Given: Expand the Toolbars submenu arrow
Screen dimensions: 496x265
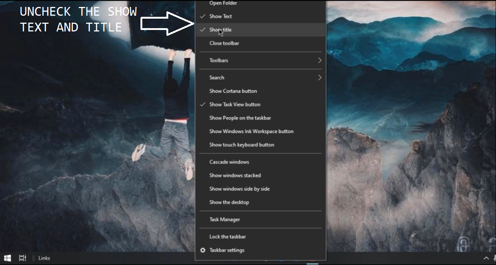Looking at the screenshot, I should click(x=320, y=60).
